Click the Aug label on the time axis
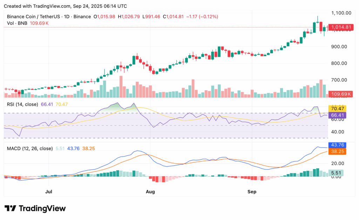This screenshot has width=359, height=220. click(x=150, y=192)
